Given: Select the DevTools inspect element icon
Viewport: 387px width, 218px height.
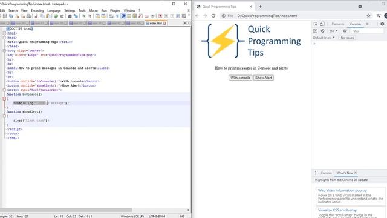Looking at the screenshot, I should click(316, 24).
